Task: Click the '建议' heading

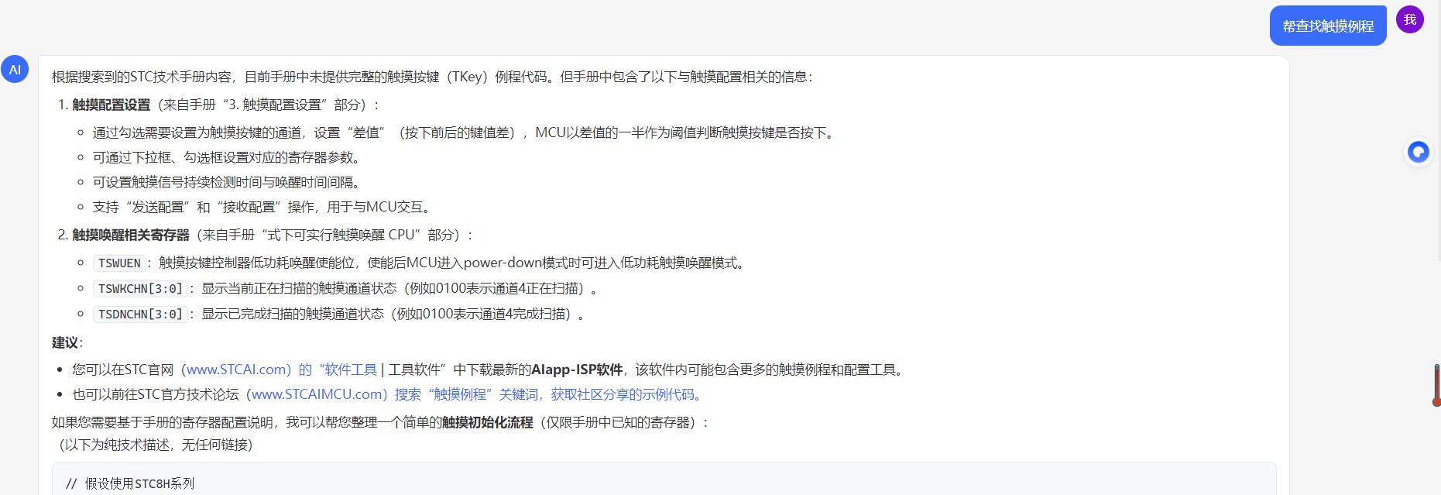Action: point(65,342)
